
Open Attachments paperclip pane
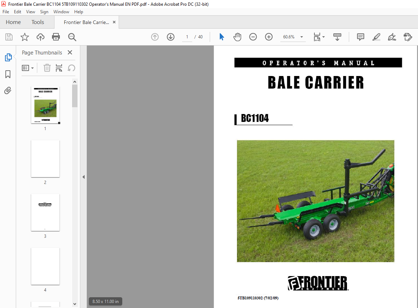point(8,91)
